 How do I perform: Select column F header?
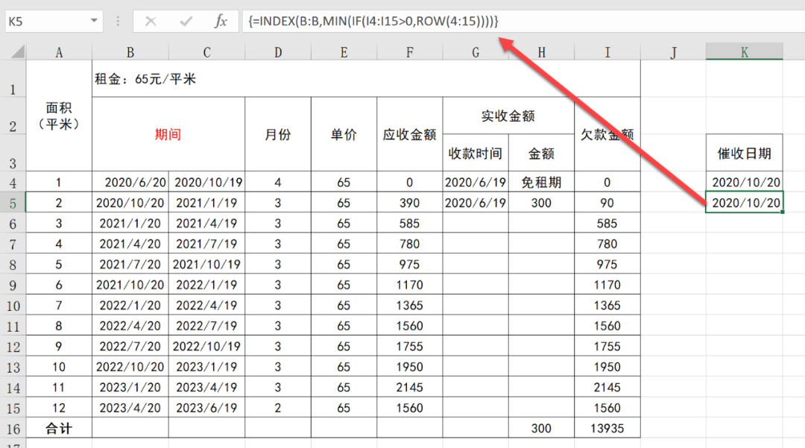[410, 52]
